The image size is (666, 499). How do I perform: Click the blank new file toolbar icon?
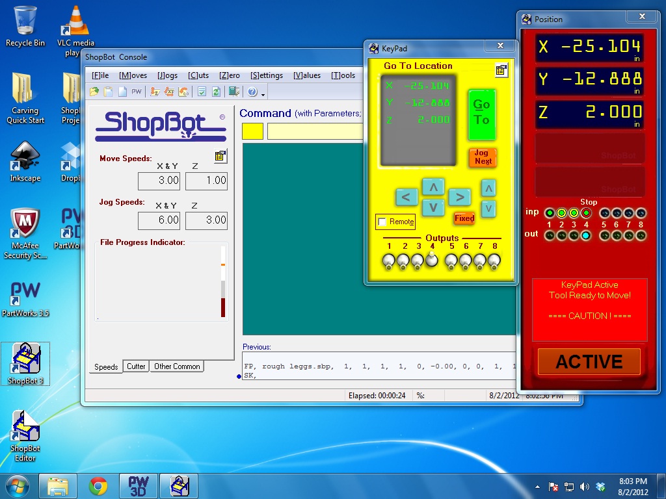coord(122,92)
